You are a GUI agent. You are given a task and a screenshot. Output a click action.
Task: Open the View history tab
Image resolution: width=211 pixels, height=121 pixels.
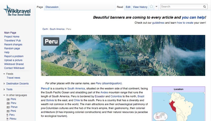pyautogui.click(x=140, y=7)
